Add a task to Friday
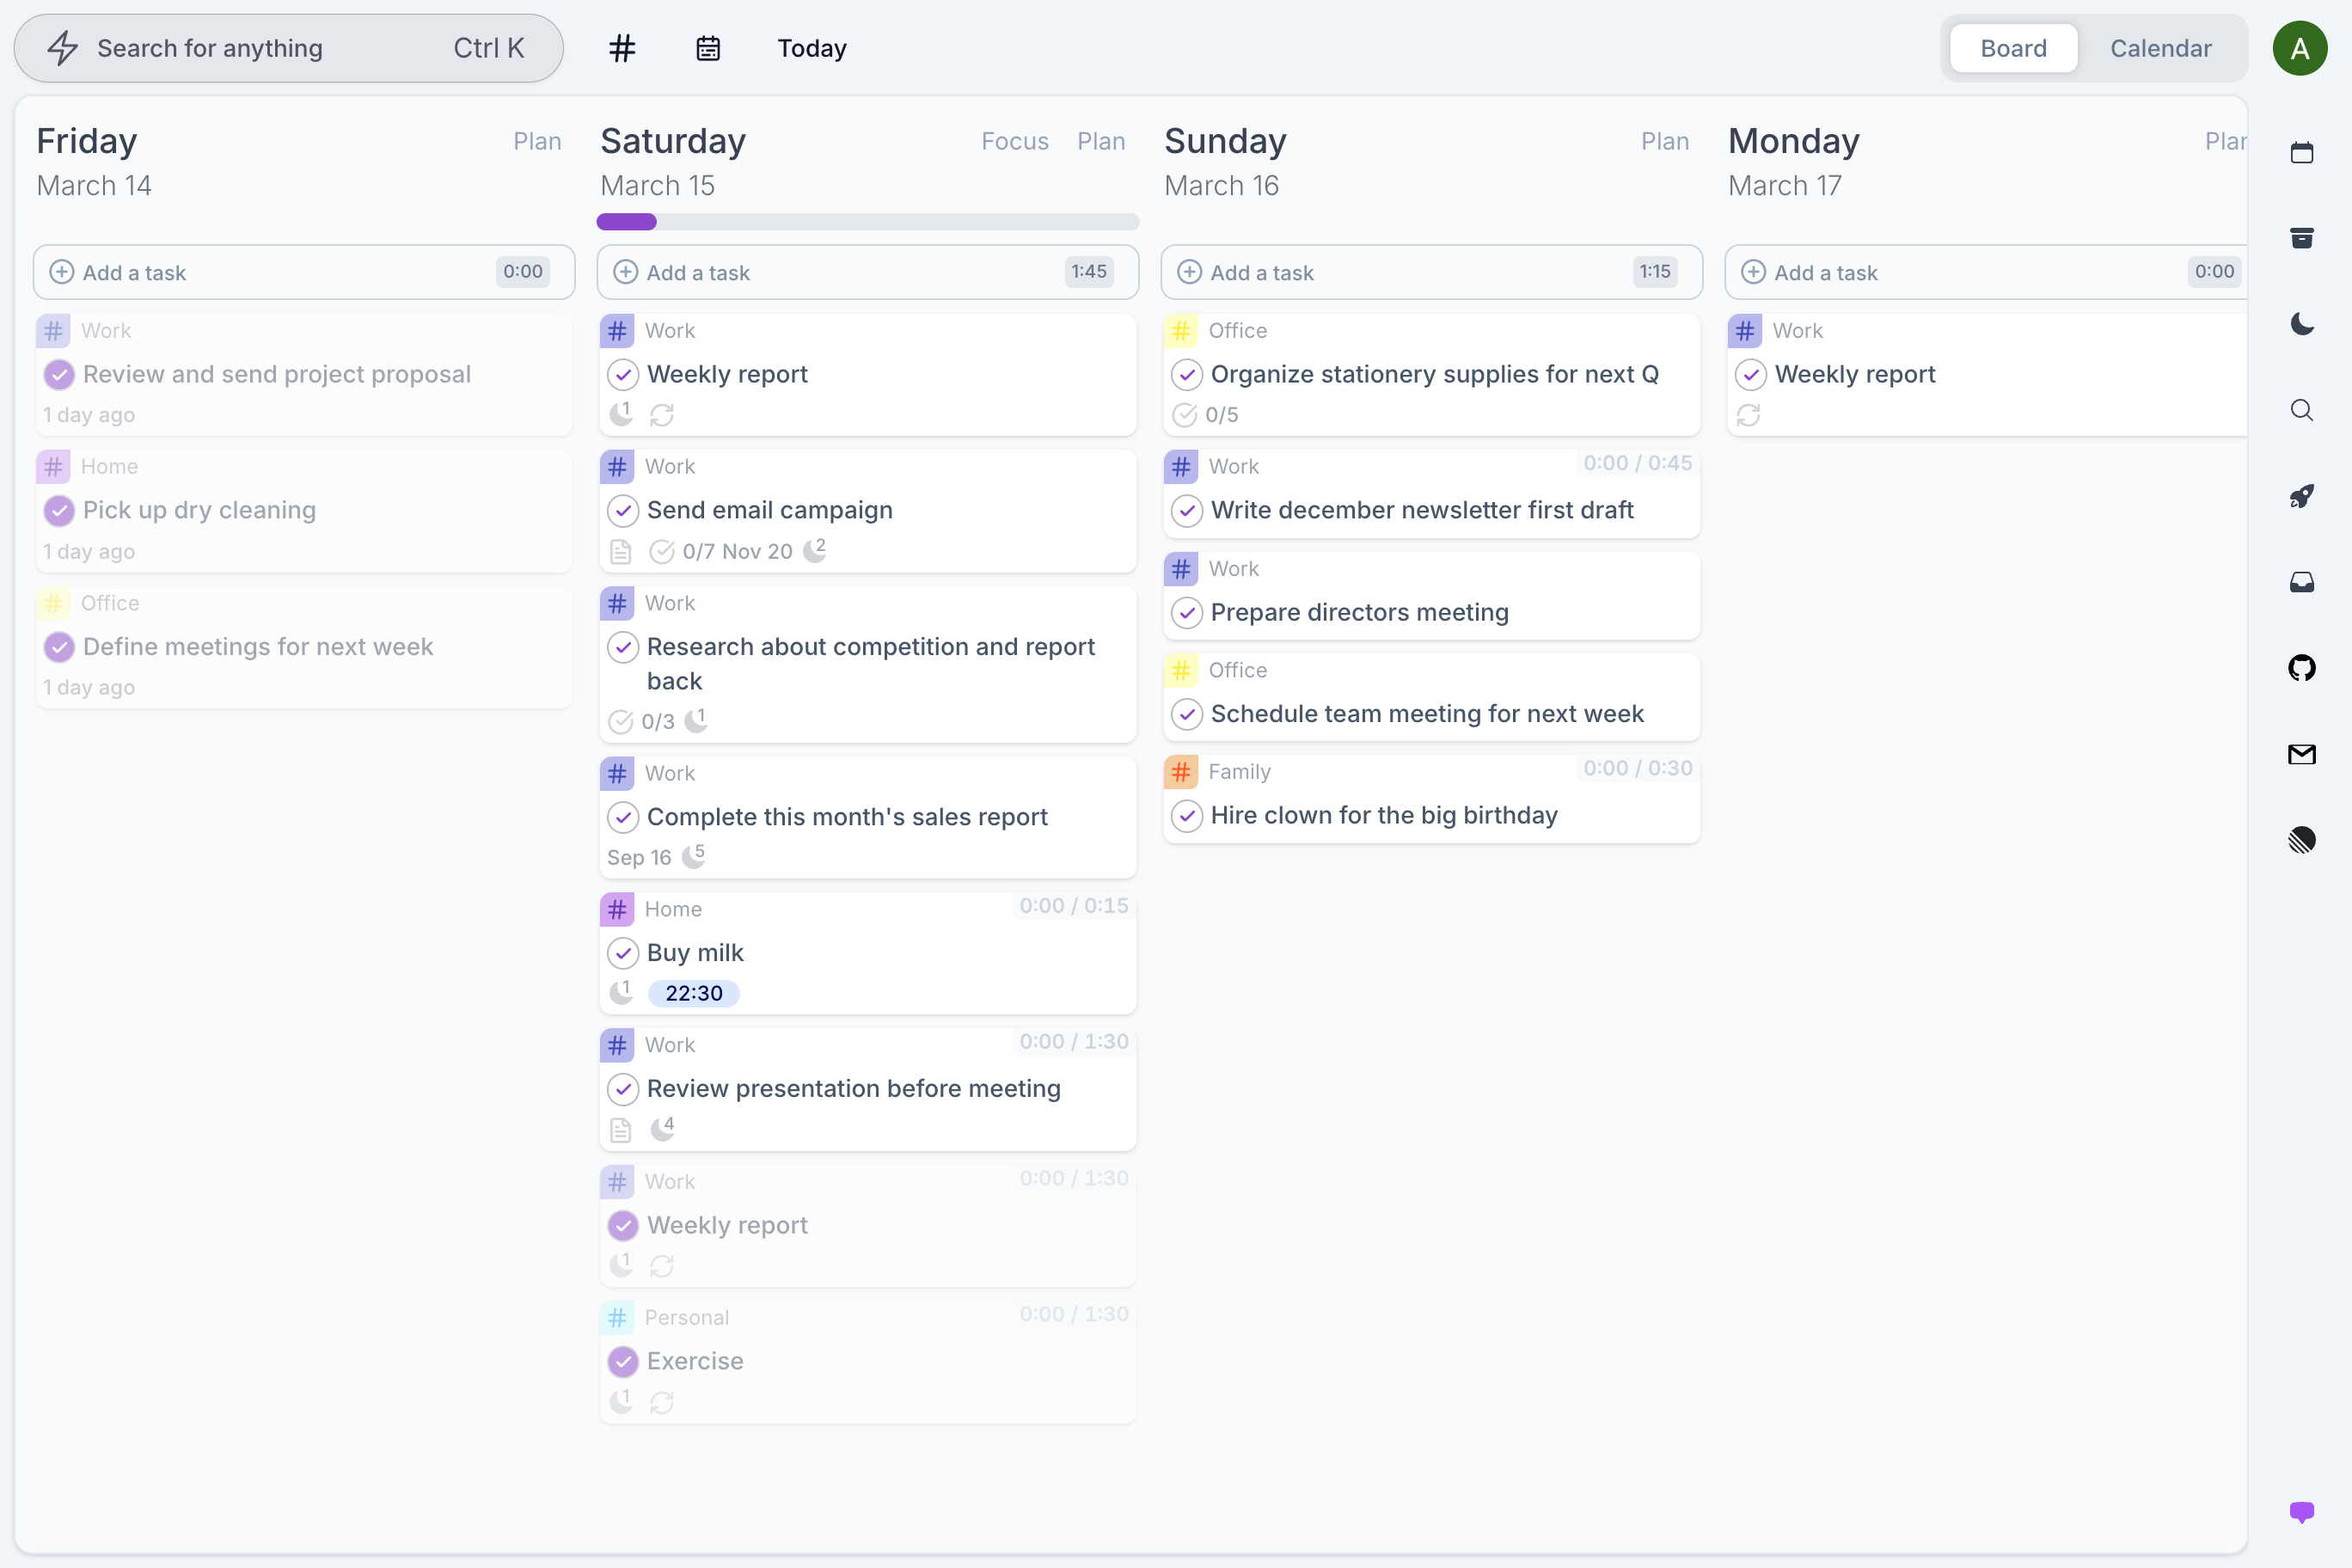Screen dimensions: 2352x1568 click(304, 272)
